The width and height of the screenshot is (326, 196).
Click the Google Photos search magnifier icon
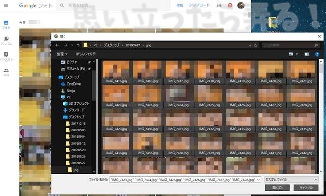tap(62, 5)
